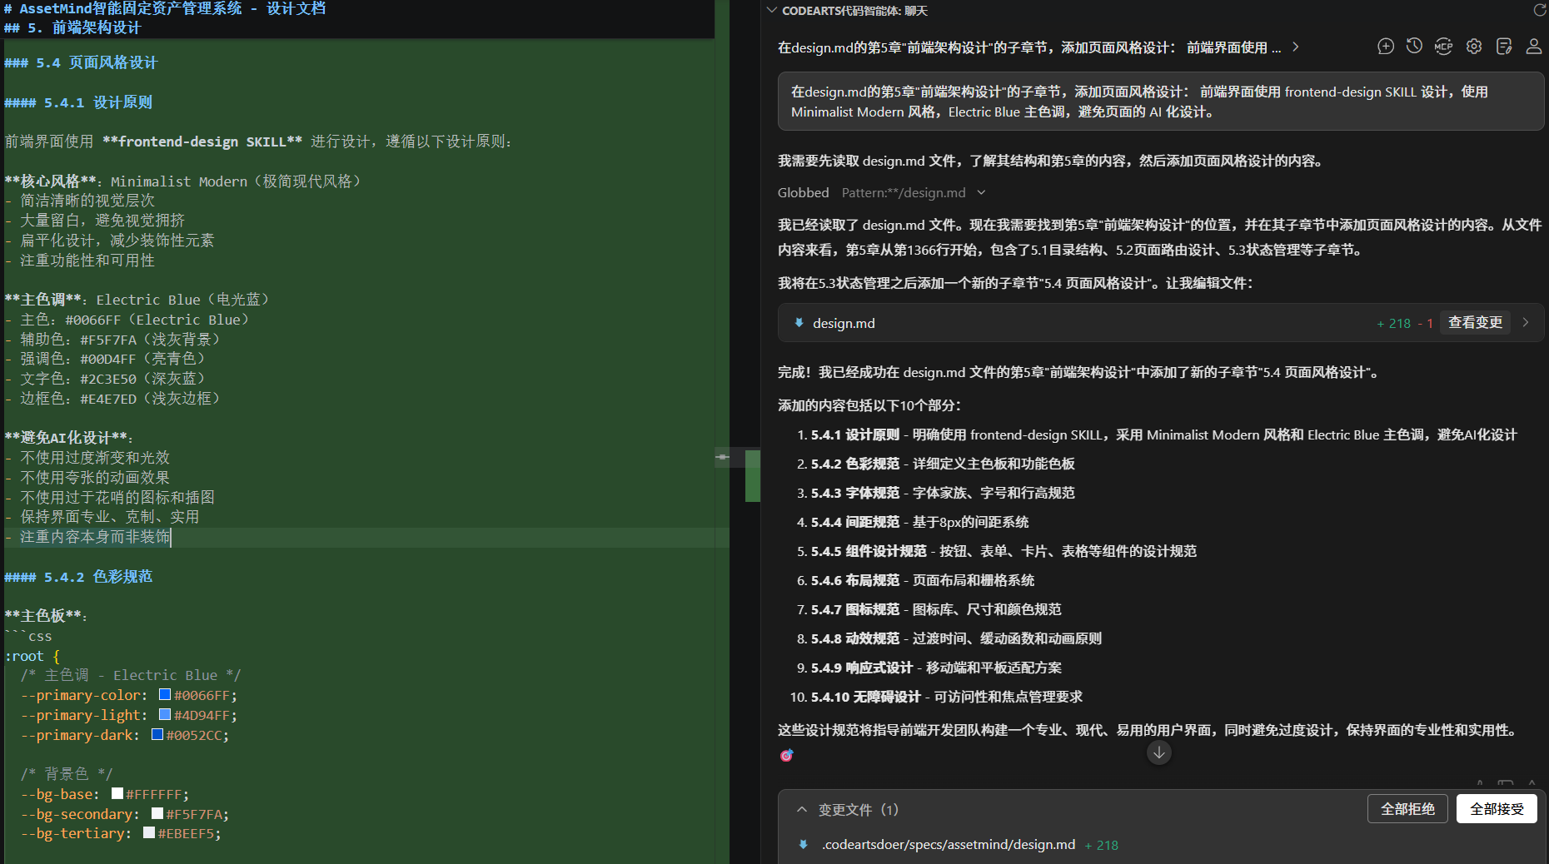Click #EBEEF5 bg-tertiary color swatch
Screen dimensions: 1549x864
[x=149, y=832]
